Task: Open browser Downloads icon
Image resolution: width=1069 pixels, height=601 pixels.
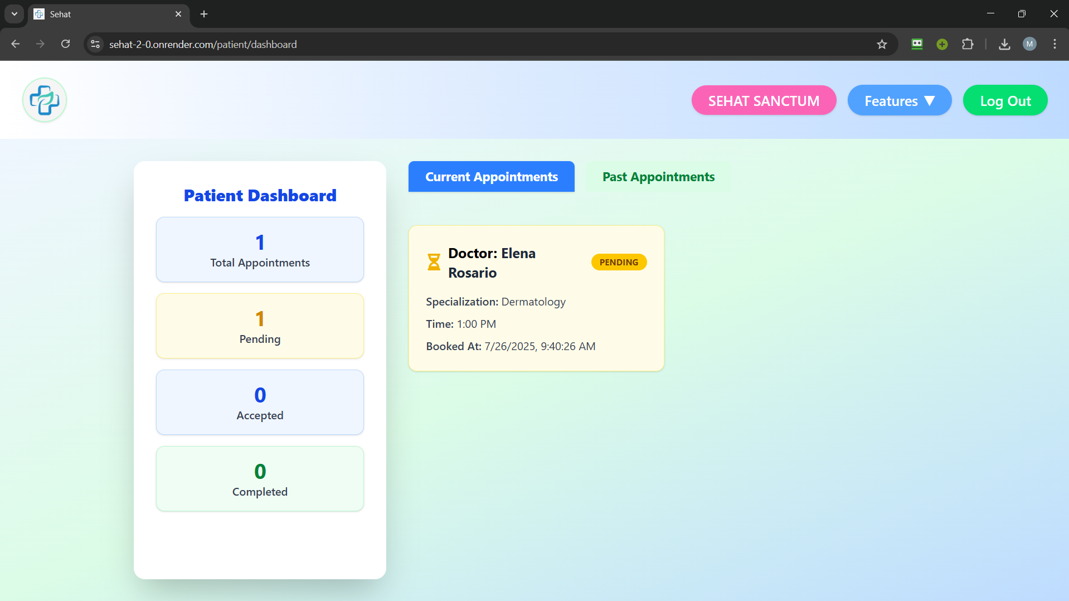Action: point(1004,44)
